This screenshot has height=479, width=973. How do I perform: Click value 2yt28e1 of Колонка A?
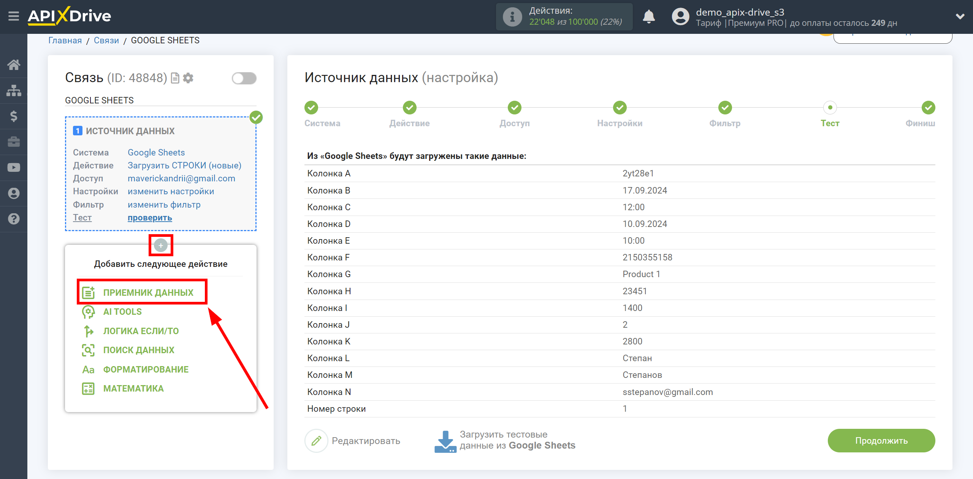(638, 173)
